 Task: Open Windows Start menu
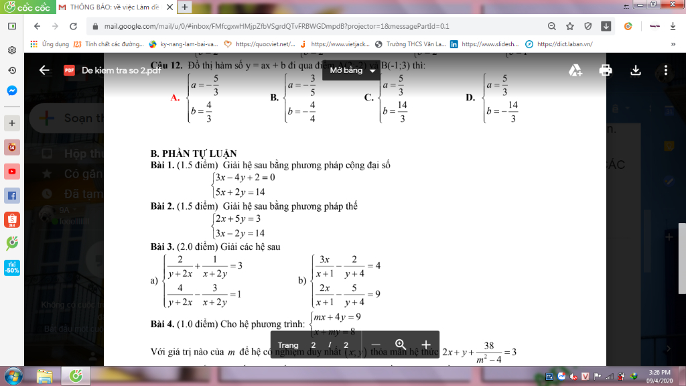point(13,377)
